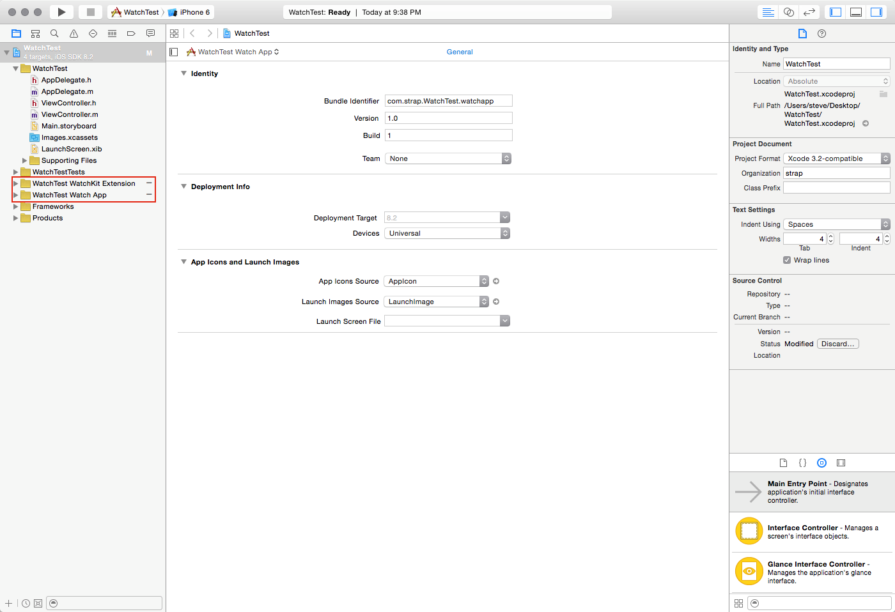Toggle the Navigator pane visibility
The image size is (895, 612).
[836, 12]
